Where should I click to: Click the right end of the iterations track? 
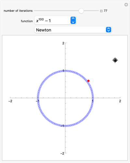pos(98,11)
